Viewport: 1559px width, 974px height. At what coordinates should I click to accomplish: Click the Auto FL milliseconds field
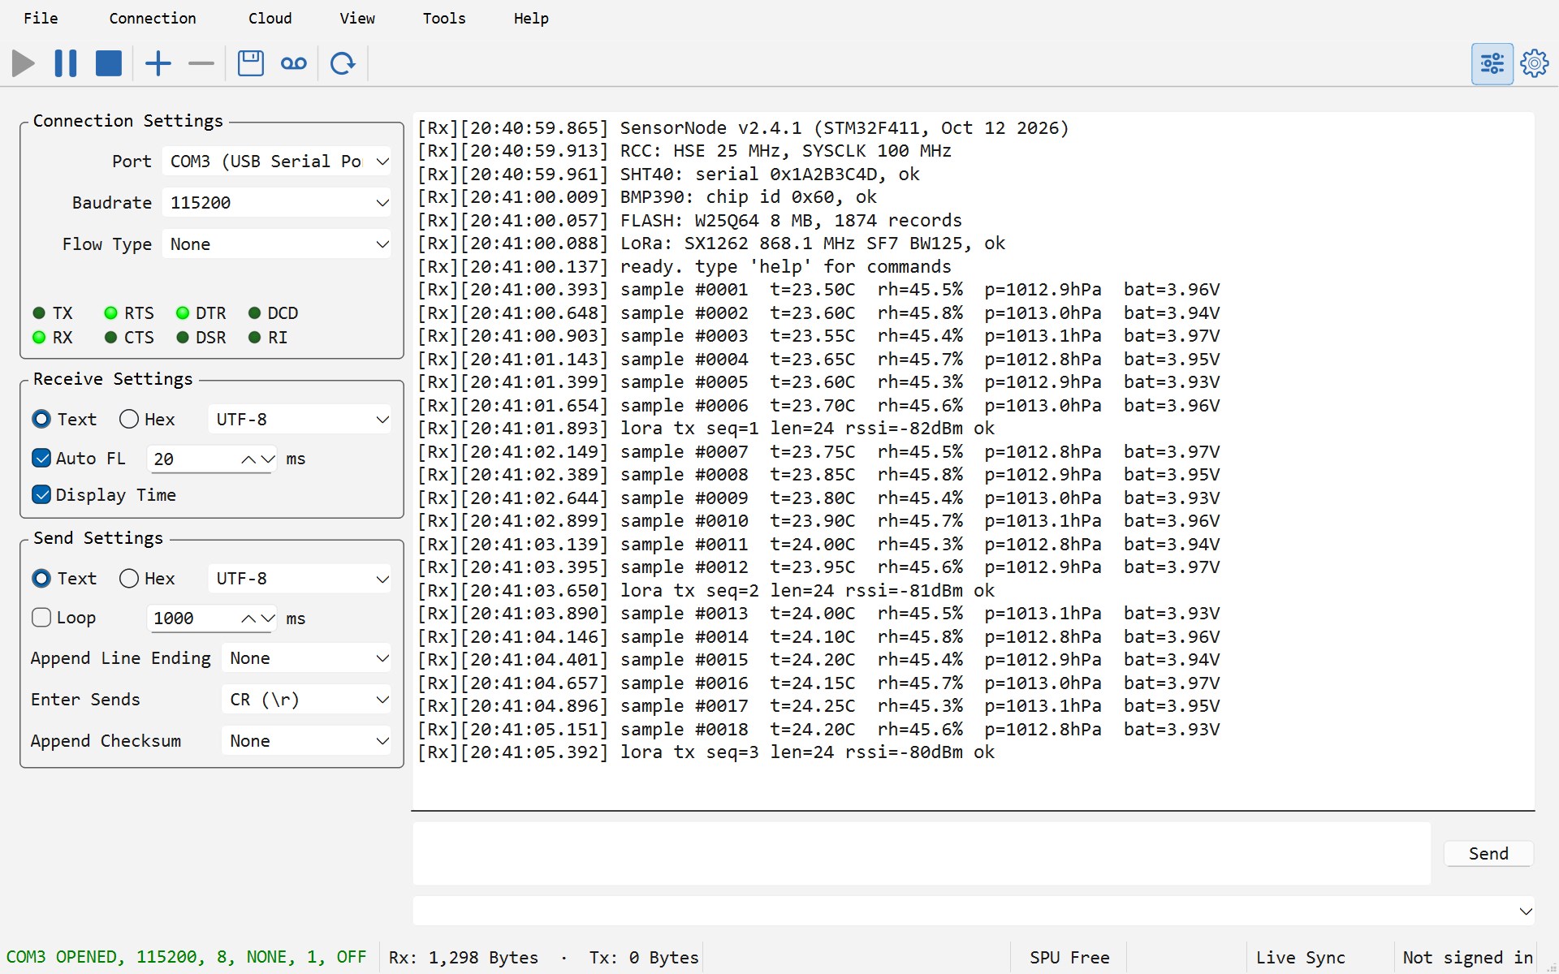[211, 459]
